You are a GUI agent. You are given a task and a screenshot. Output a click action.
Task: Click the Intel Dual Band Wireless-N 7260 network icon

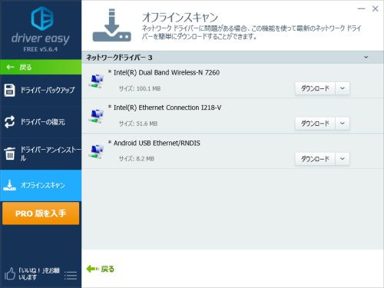point(96,81)
